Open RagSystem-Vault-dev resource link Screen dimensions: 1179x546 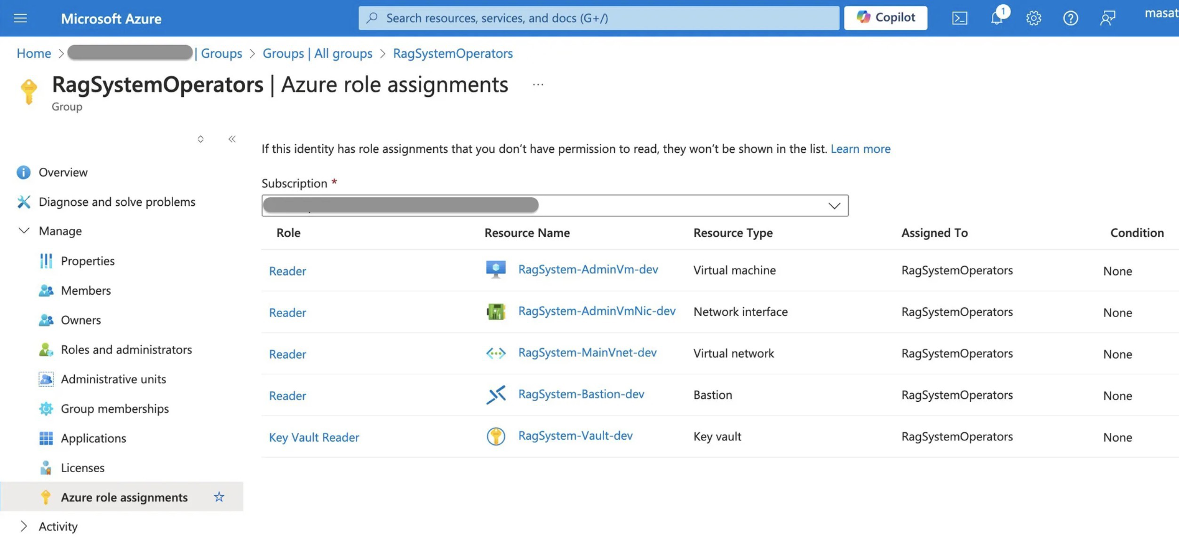[x=575, y=436]
